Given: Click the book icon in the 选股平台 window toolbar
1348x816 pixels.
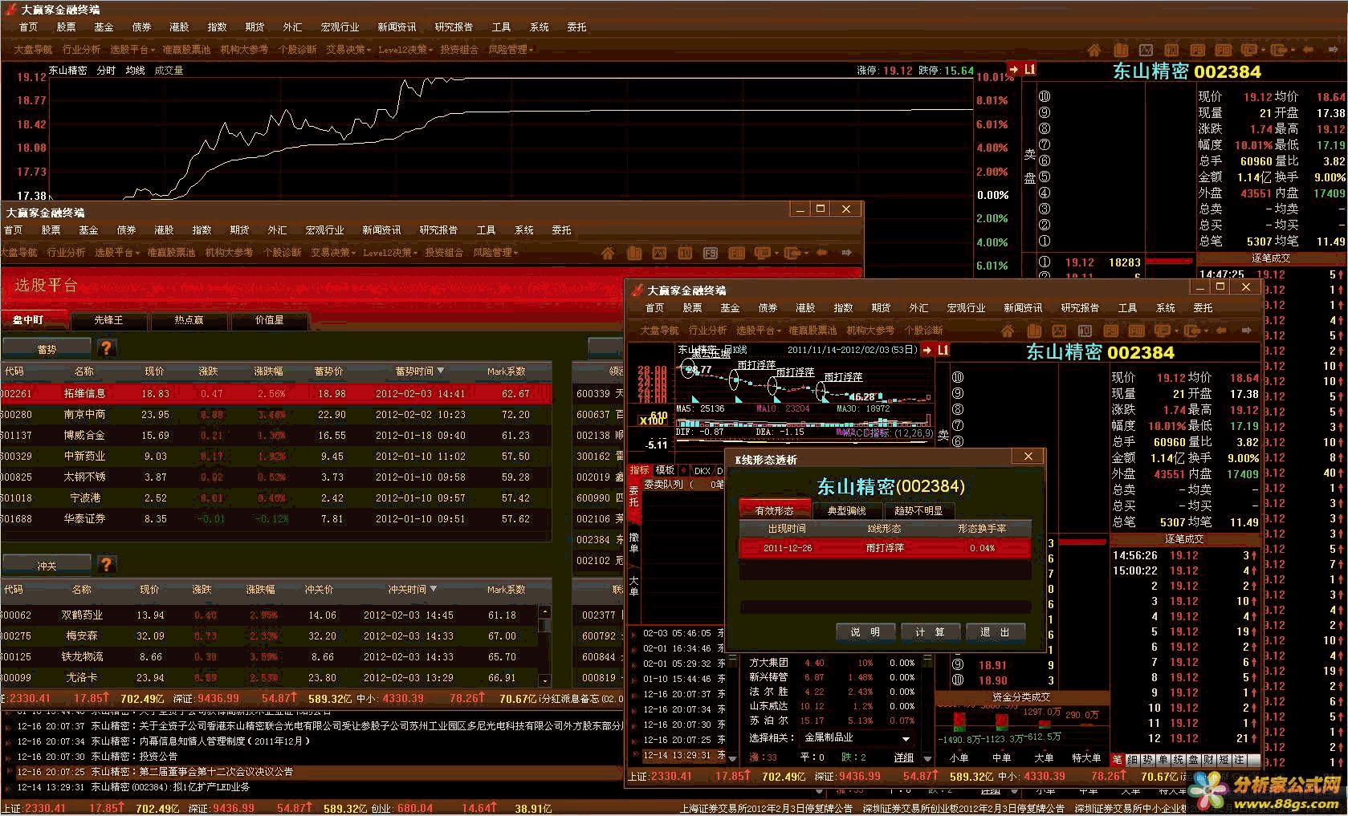Looking at the screenshot, I should click(633, 253).
